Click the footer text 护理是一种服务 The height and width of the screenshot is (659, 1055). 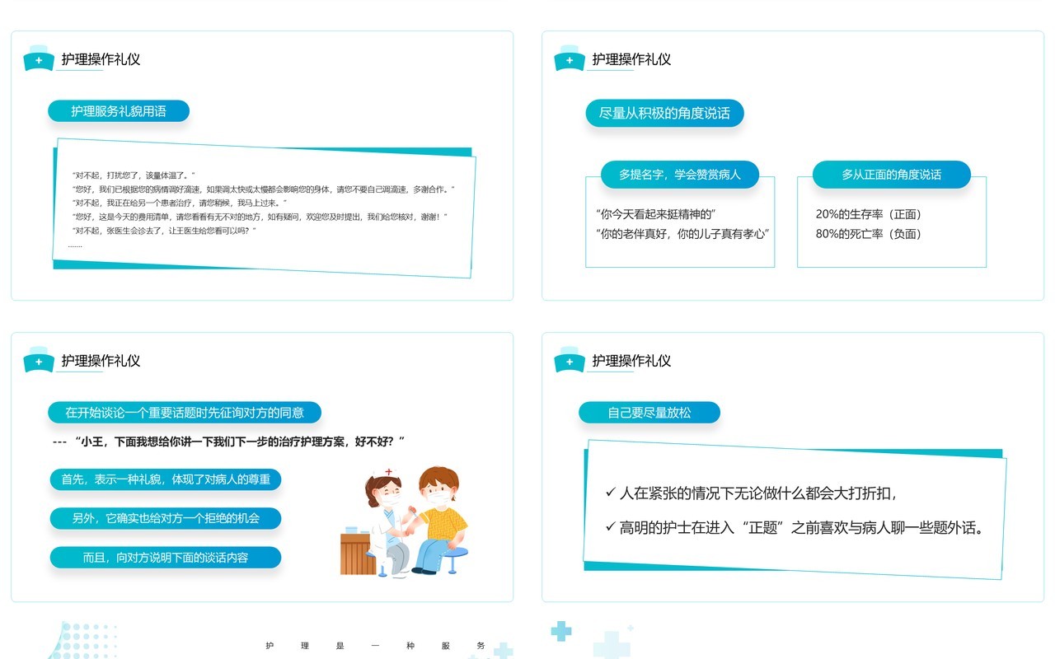coord(376,646)
